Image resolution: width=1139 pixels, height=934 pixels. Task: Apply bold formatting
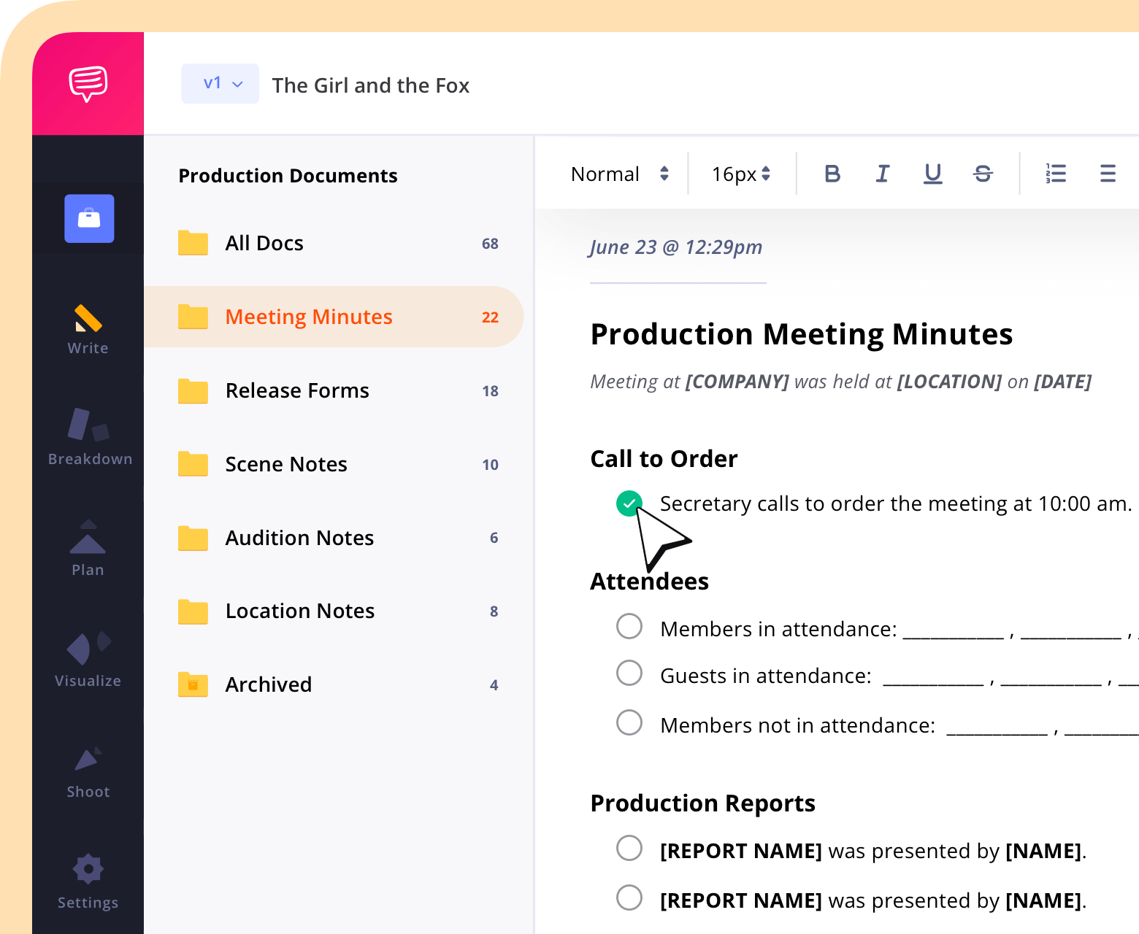click(832, 174)
